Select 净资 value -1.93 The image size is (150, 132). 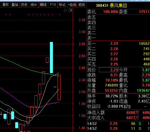(x=114, y=101)
